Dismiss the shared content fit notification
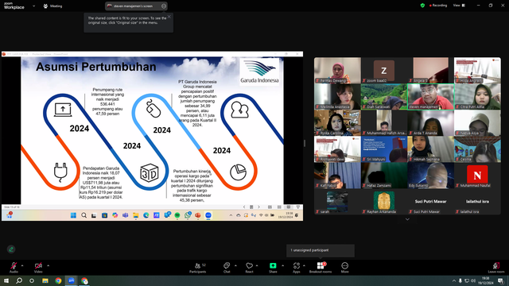 coord(169,17)
